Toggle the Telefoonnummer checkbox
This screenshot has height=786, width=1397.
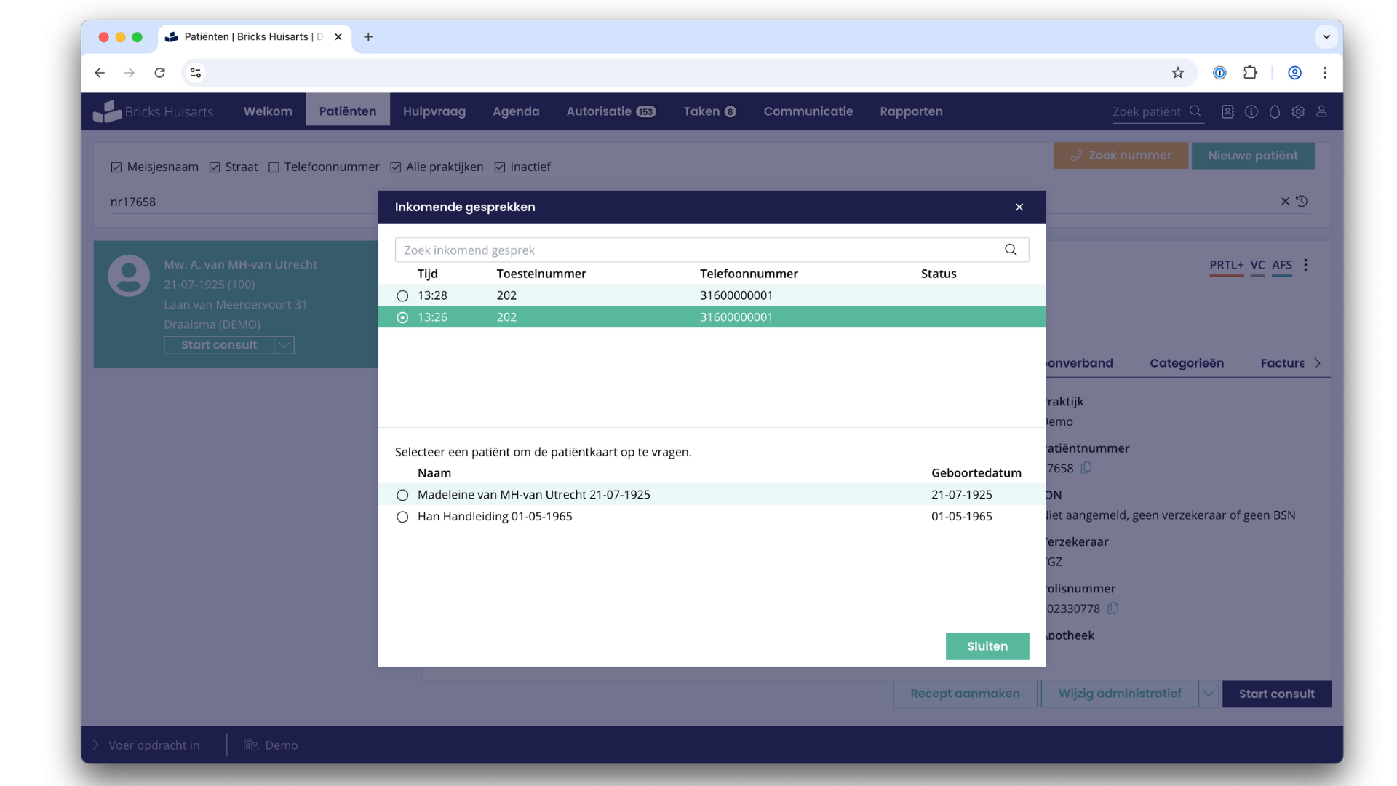[x=274, y=167]
